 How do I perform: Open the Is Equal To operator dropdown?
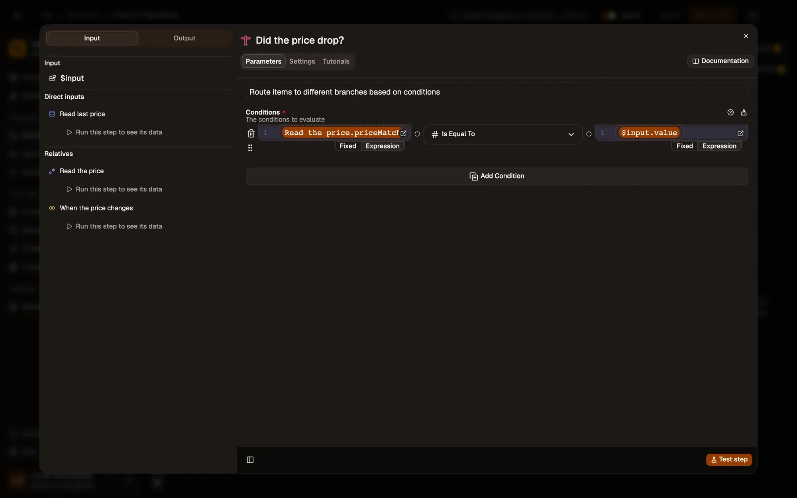click(x=503, y=134)
